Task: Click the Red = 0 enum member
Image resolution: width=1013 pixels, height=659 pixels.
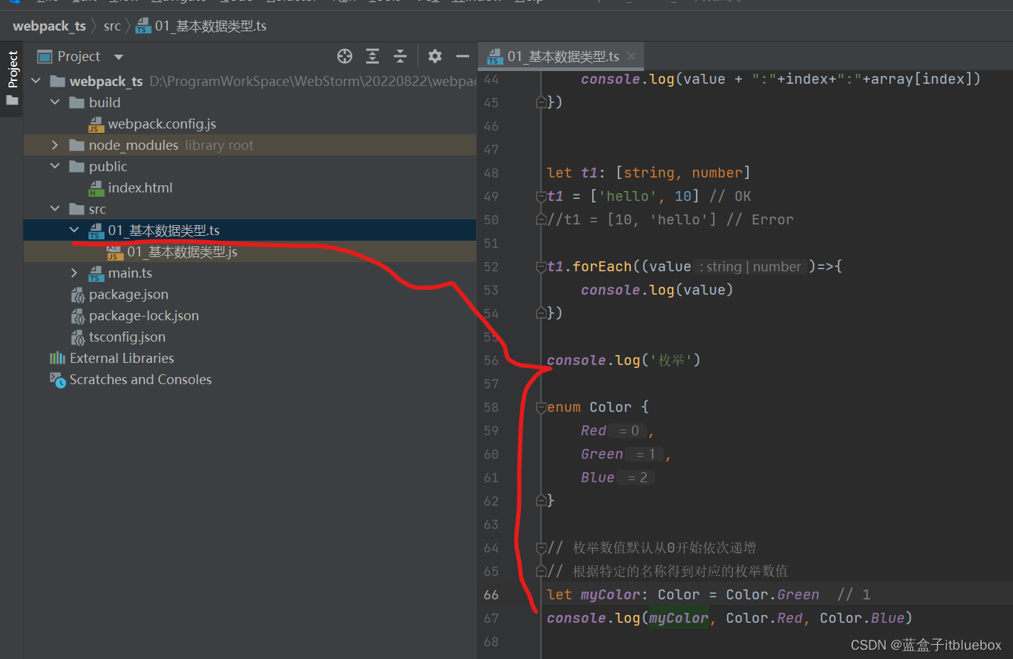Action: 613,431
